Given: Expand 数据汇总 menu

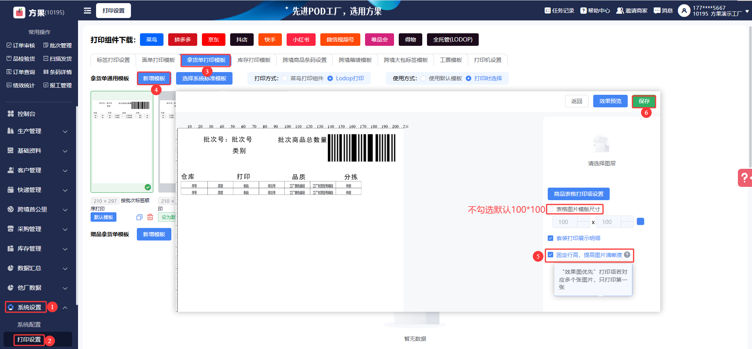Looking at the screenshot, I should [38, 268].
